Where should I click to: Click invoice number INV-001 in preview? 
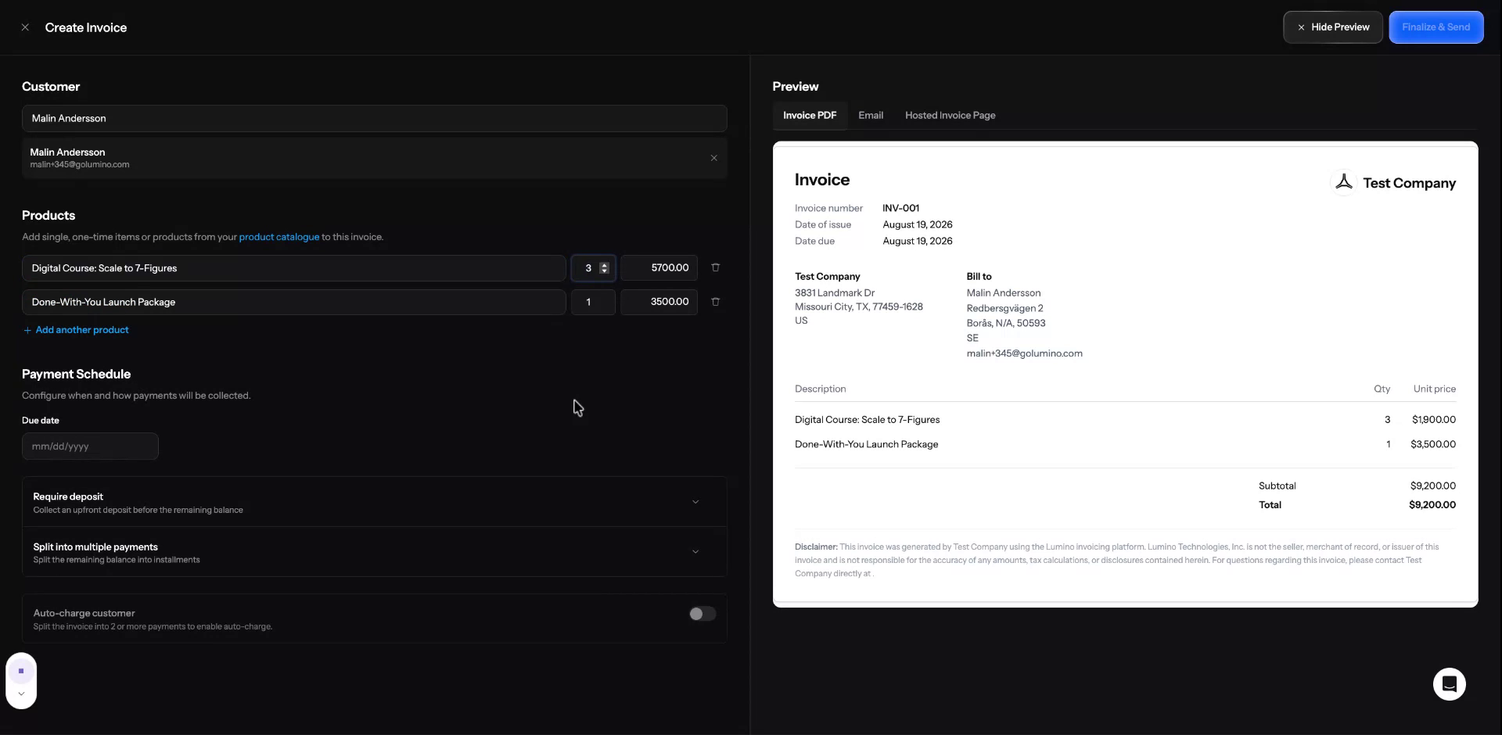[x=900, y=208]
